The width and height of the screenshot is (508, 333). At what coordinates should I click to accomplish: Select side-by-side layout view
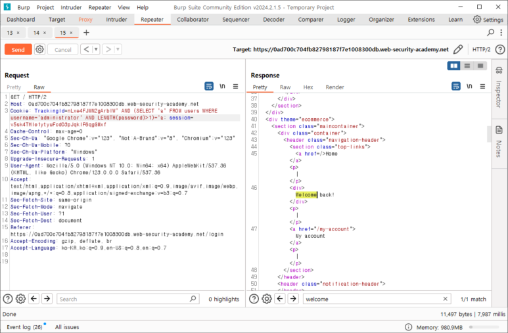tap(454, 66)
